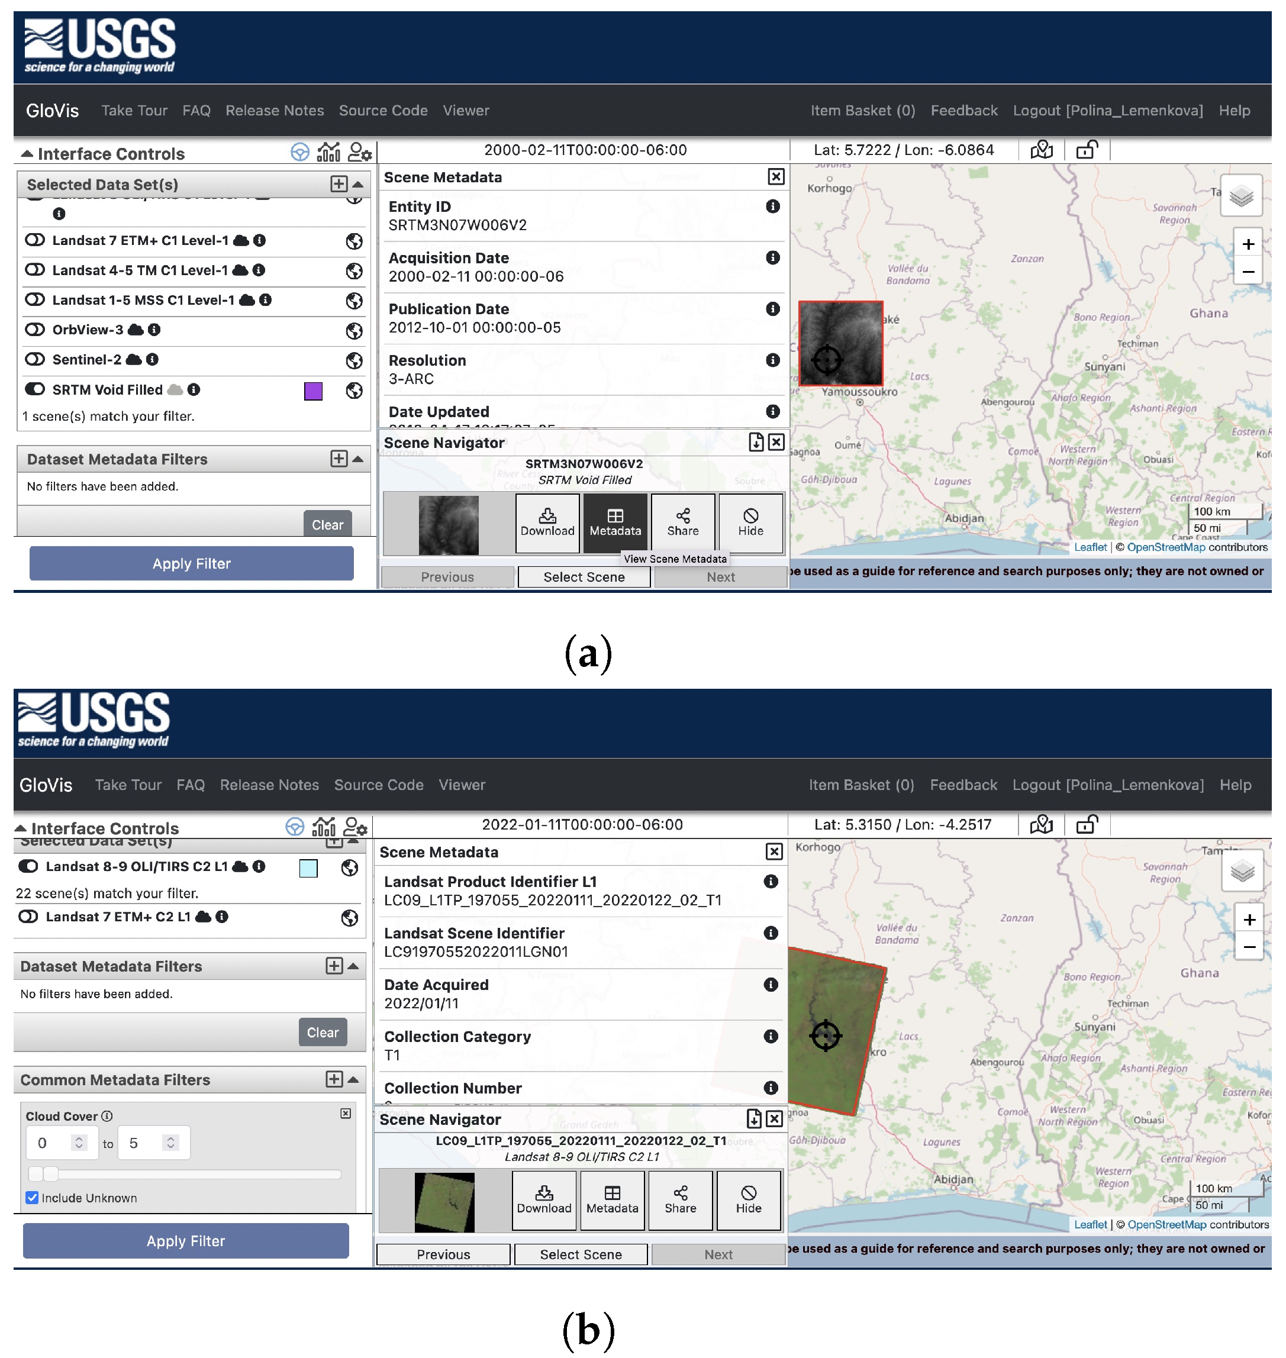Add a filter in Common Metadata Filters
The image size is (1286, 1358).
click(334, 1080)
